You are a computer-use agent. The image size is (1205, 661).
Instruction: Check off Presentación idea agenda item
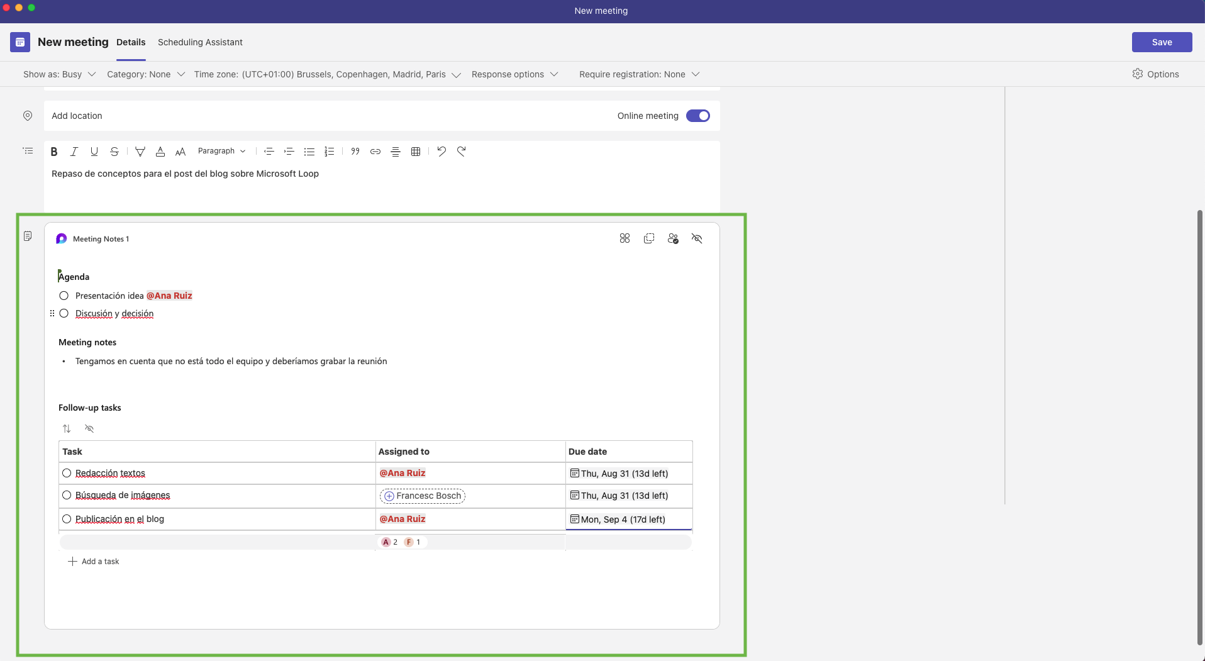point(64,296)
